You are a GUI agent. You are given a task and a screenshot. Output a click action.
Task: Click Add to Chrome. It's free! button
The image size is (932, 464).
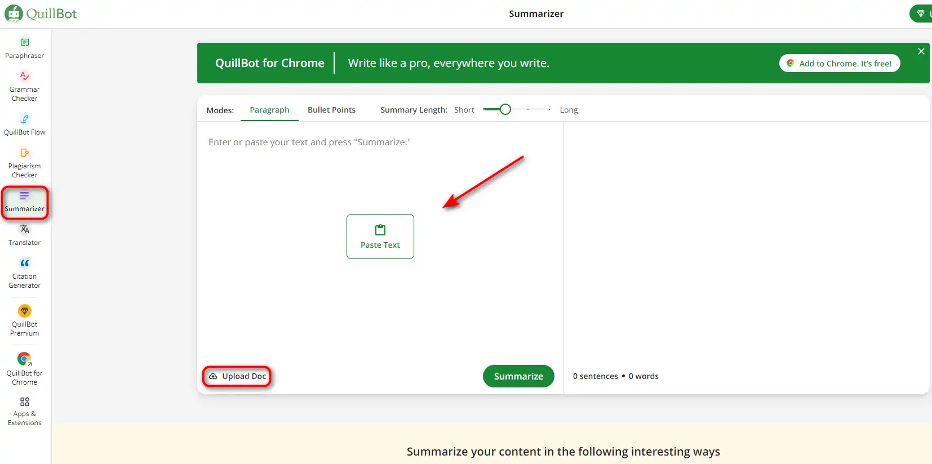coord(840,63)
